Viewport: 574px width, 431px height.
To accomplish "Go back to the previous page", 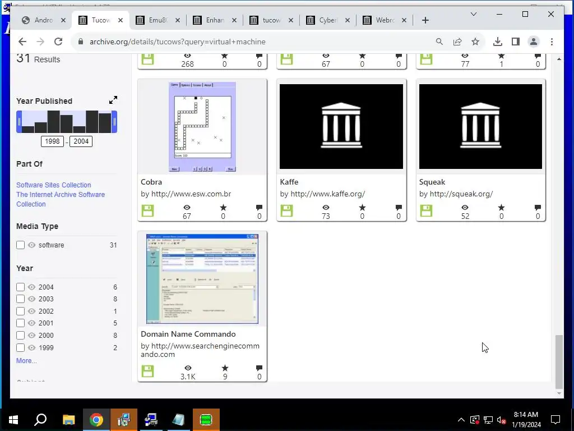I will tap(22, 42).
